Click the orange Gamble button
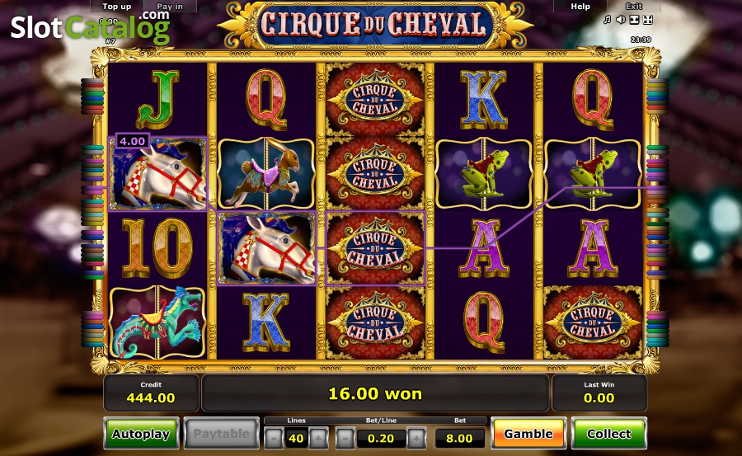Viewport: 742px width, 456px height. pyautogui.click(x=528, y=433)
